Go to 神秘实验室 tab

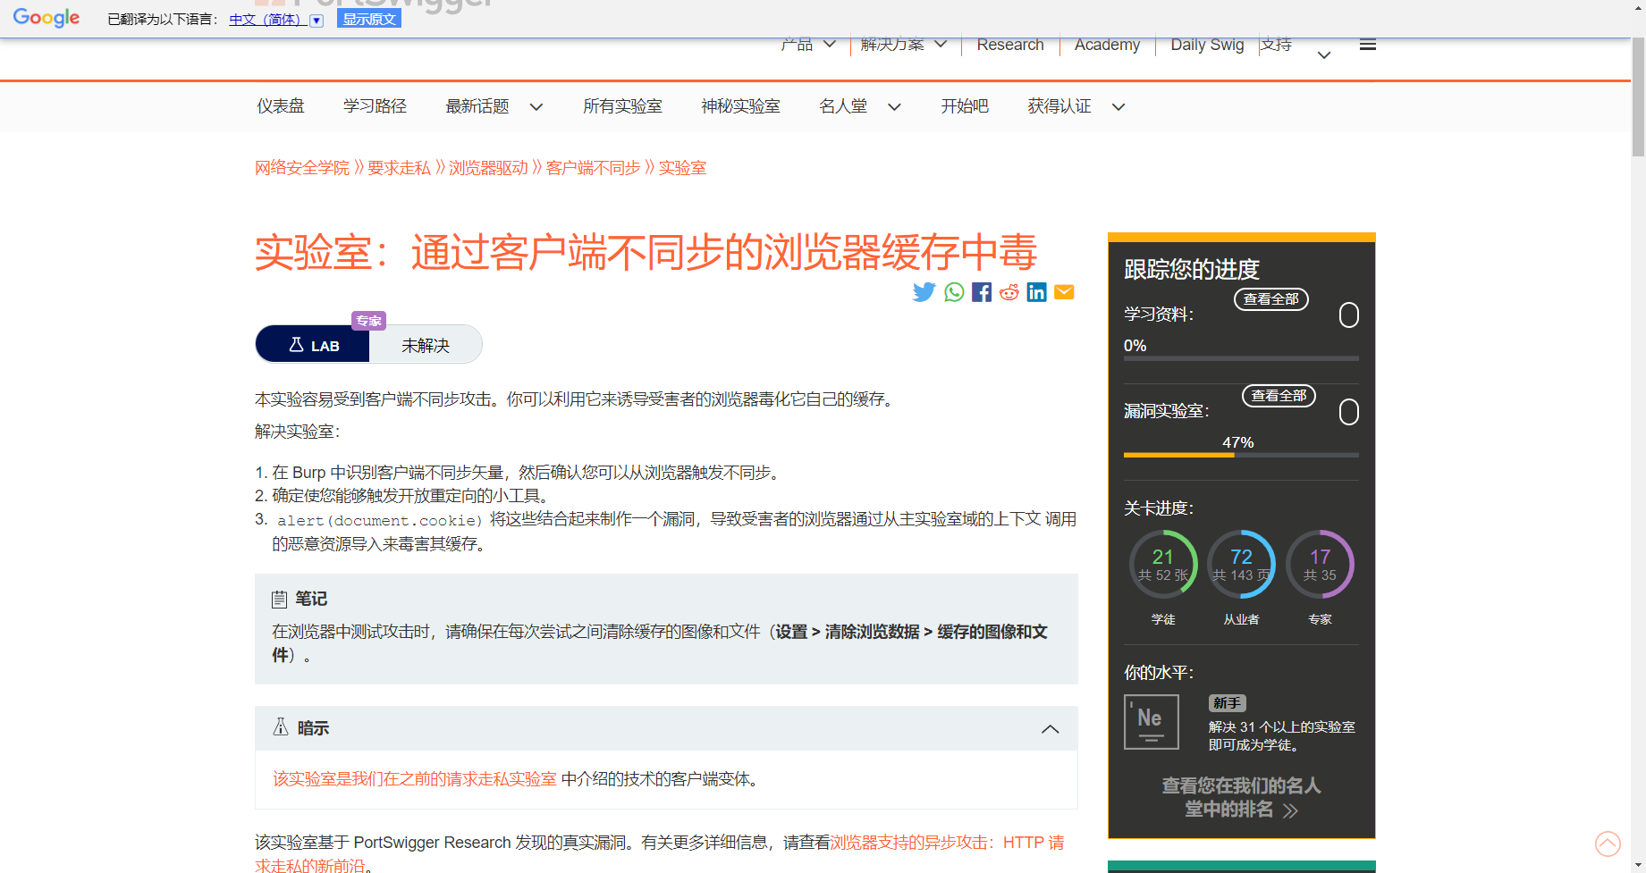point(740,106)
